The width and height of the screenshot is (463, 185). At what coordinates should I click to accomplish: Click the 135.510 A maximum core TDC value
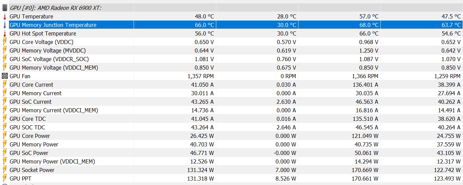tap(366, 119)
